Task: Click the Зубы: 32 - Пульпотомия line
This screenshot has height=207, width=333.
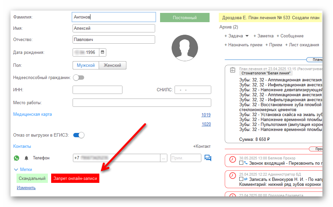Action: (281, 125)
